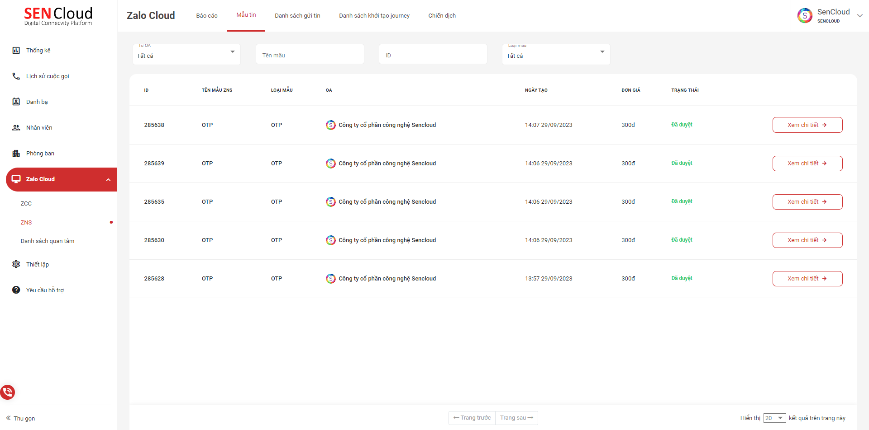
Task: Go to next page with Trang sau
Action: coord(516,418)
